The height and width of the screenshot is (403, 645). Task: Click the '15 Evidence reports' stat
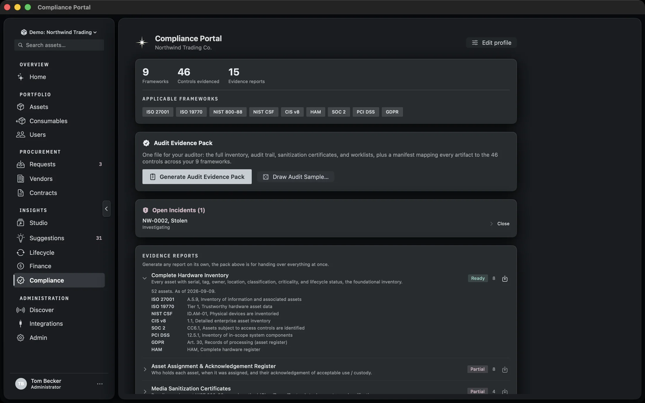[246, 76]
